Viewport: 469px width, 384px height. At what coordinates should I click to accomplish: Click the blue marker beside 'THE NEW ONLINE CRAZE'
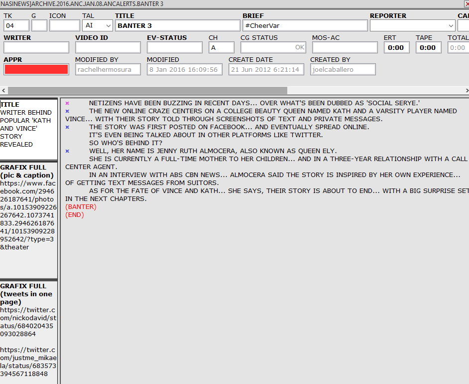[67, 111]
